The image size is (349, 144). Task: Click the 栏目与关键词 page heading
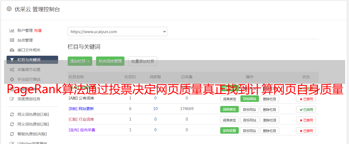84,47
